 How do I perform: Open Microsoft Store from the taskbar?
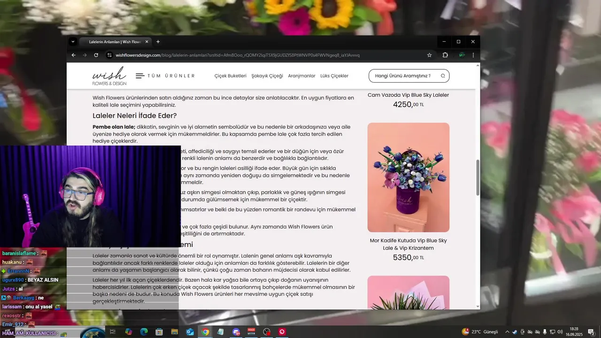159,332
